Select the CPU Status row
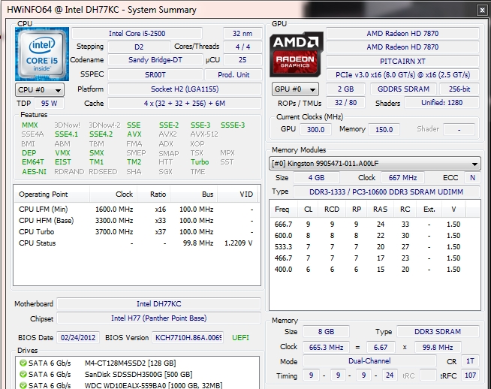The width and height of the screenshot is (491, 389). 136,243
